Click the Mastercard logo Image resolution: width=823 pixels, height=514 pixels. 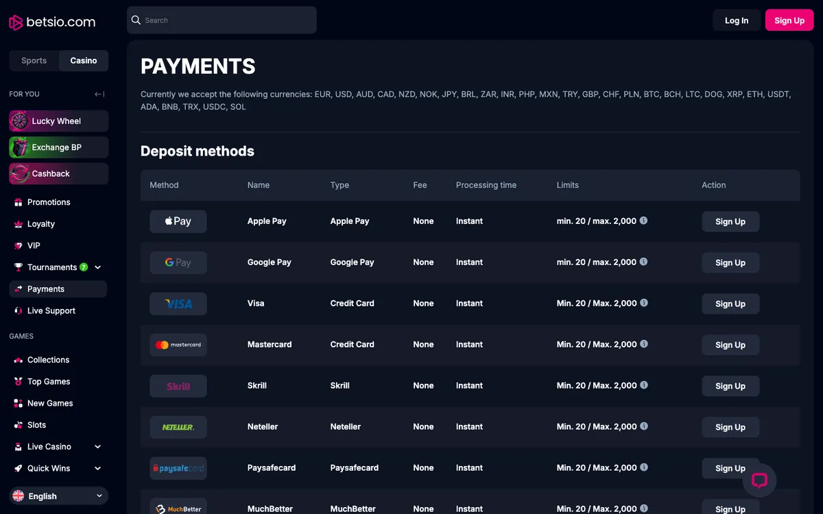click(x=178, y=345)
